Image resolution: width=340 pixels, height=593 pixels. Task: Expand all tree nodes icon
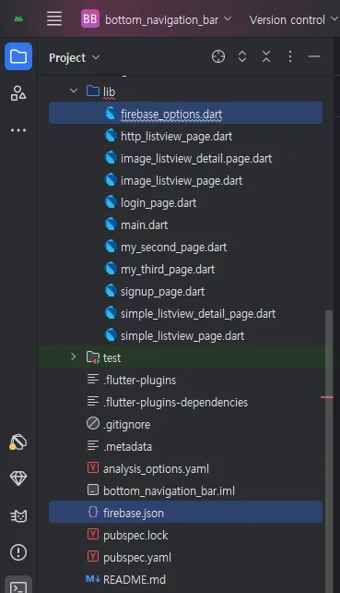tap(242, 56)
